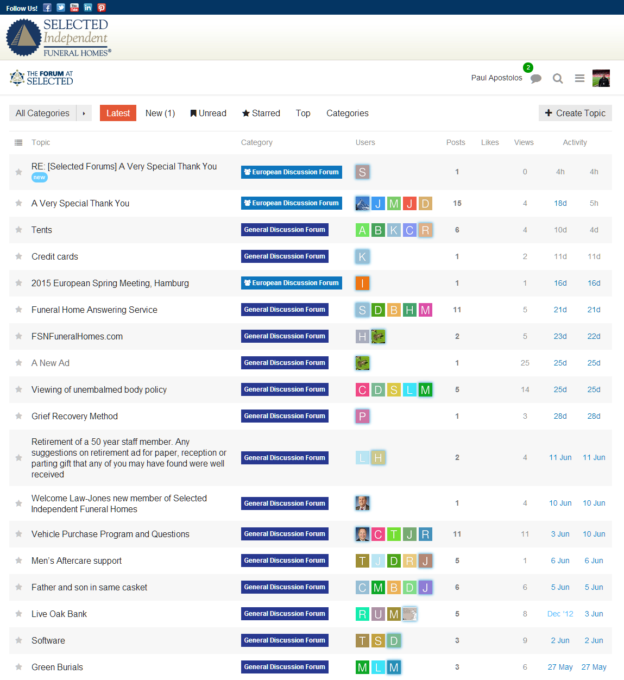The height and width of the screenshot is (680, 624).
Task: Click the frog avatar on the FSNFuneralHomes.com row
Action: (378, 336)
